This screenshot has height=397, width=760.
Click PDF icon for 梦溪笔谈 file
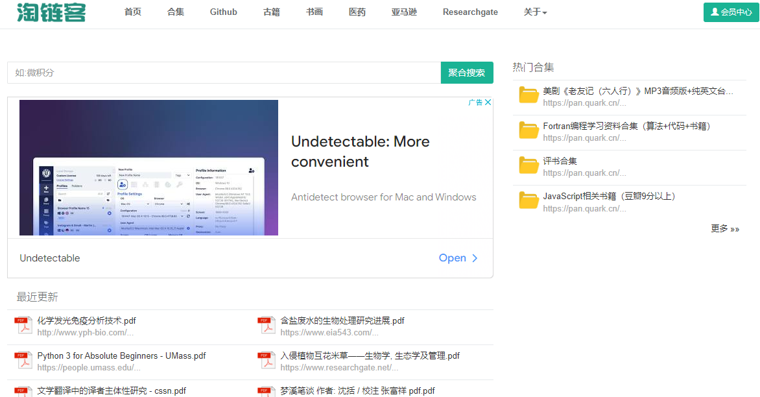click(267, 392)
